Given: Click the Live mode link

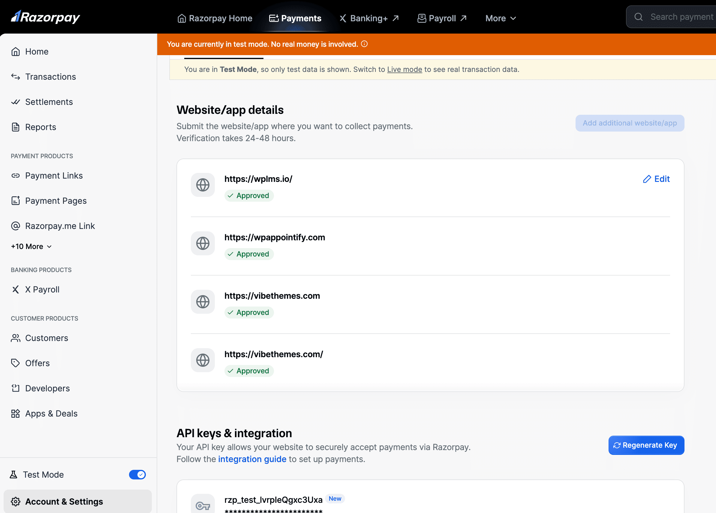Looking at the screenshot, I should pyautogui.click(x=405, y=69).
